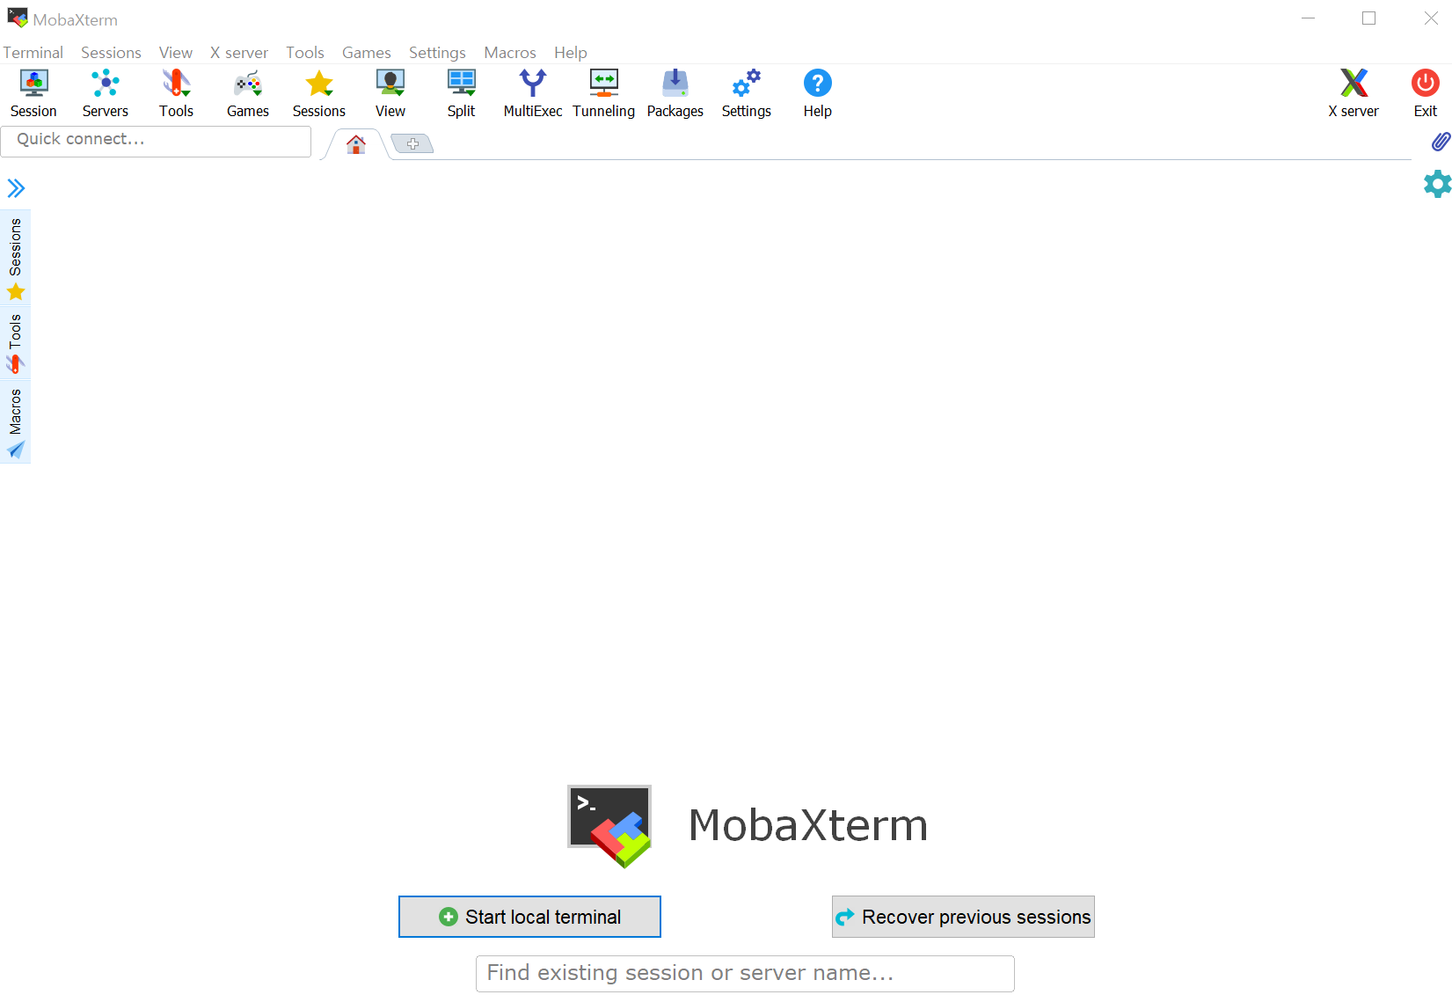
Task: Click the Packages toolbar icon
Action: 675,93
